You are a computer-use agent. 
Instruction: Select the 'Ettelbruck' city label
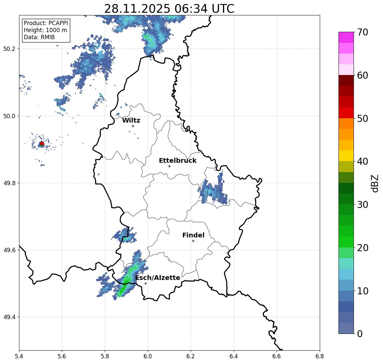point(178,160)
